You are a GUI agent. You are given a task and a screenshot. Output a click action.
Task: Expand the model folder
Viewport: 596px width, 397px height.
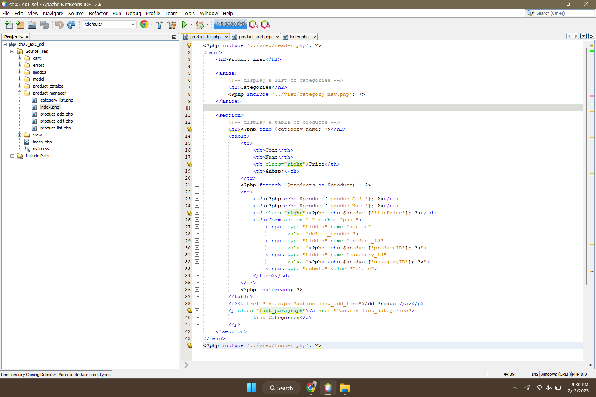[20, 79]
